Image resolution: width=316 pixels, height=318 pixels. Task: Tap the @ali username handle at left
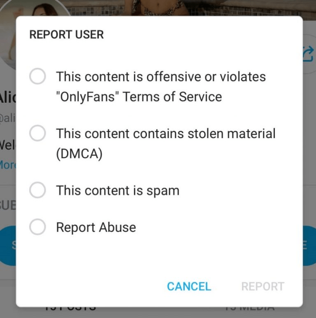click(8, 118)
